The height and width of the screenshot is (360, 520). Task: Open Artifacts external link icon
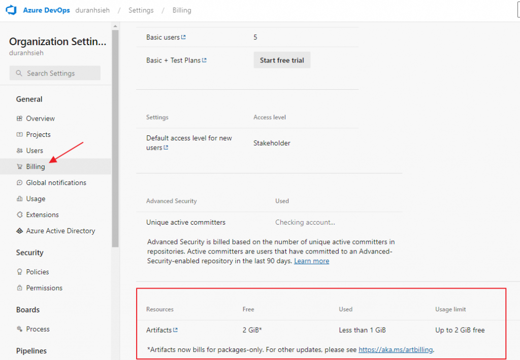tap(175, 330)
